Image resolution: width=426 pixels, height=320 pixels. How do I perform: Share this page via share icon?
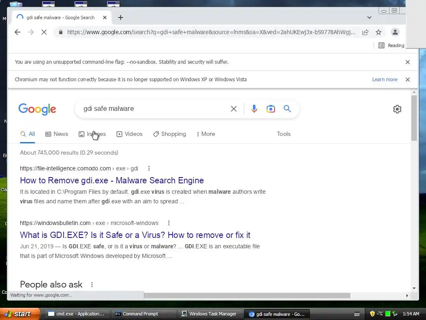point(365,32)
